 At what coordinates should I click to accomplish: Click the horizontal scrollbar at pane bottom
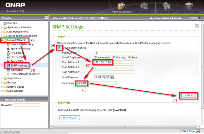coord(125,126)
